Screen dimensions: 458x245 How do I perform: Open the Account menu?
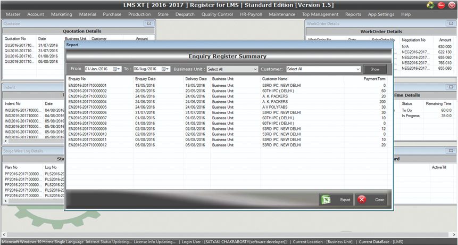click(36, 14)
